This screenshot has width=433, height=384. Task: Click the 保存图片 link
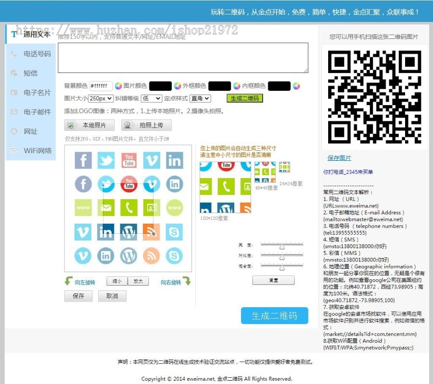point(339,158)
